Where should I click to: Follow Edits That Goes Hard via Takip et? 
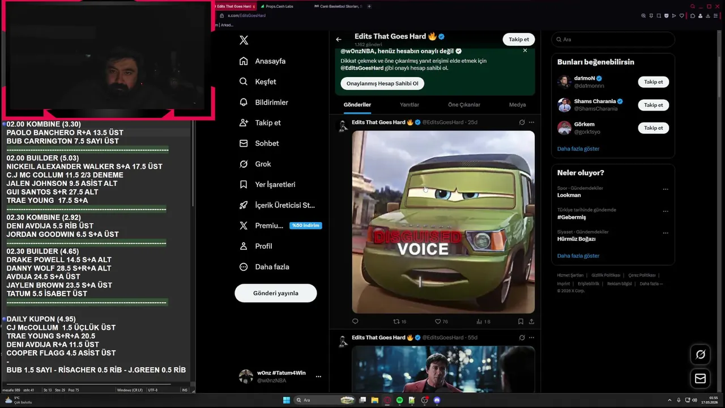coord(519,40)
